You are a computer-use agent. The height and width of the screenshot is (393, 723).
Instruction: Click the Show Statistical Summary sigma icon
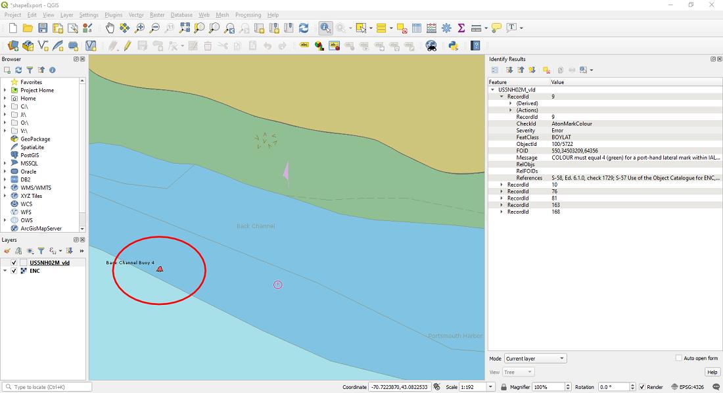tap(462, 28)
